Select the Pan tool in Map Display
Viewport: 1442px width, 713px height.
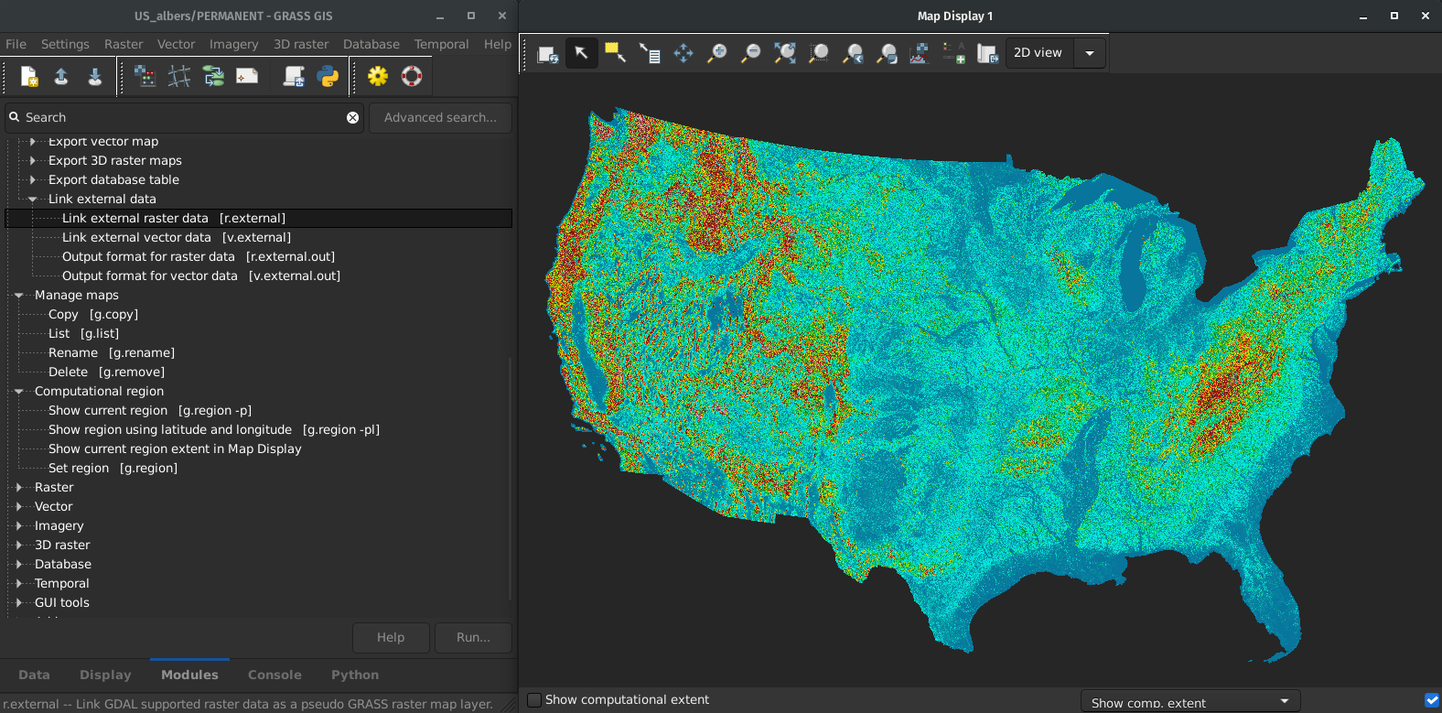[683, 54]
